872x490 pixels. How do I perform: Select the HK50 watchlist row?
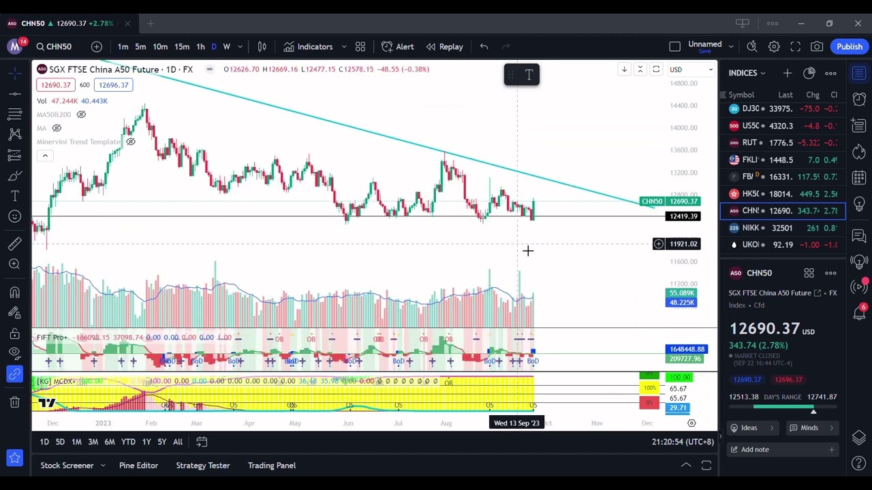pyautogui.click(x=783, y=194)
